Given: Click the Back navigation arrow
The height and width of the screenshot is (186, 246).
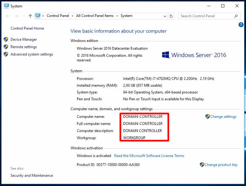Looking at the screenshot, I should coord(8,16).
